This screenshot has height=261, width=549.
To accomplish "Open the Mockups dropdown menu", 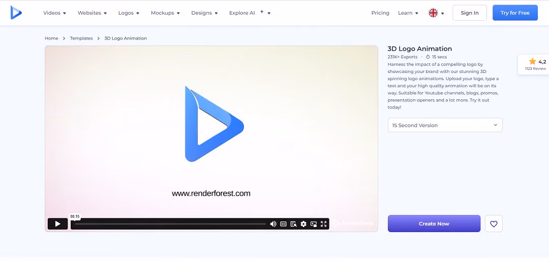I will 165,13.
